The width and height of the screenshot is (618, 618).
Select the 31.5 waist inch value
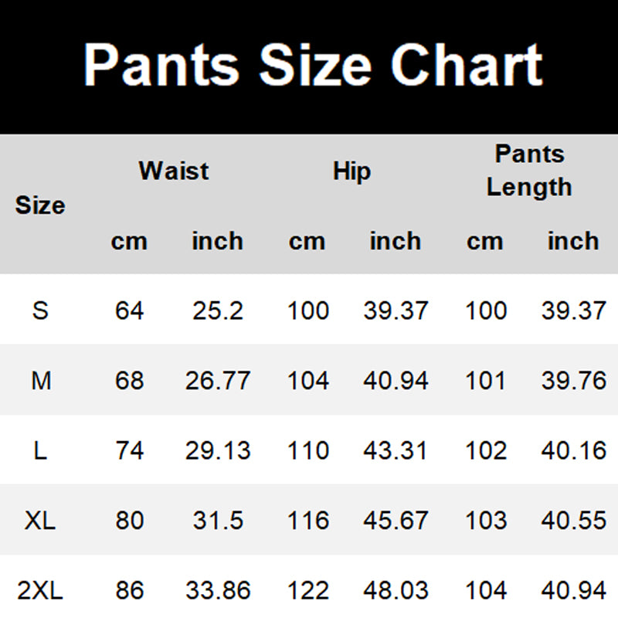218,521
